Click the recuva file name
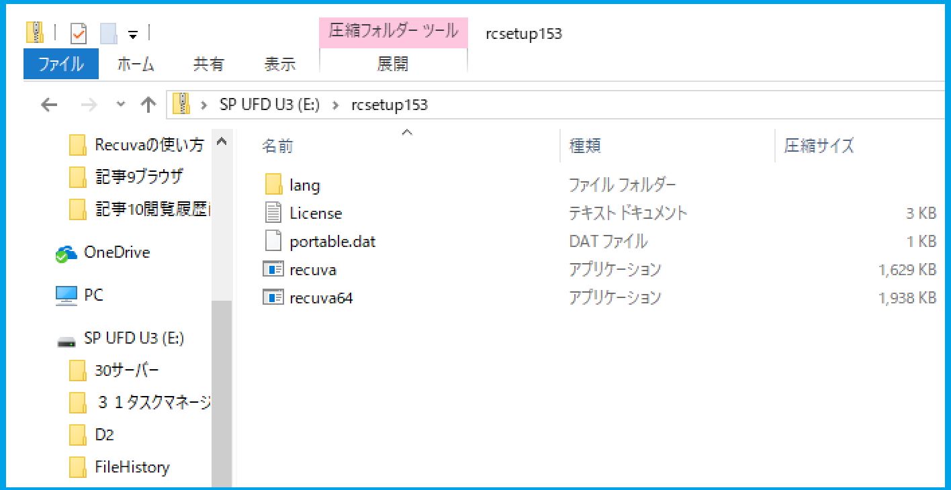Image resolution: width=951 pixels, height=490 pixels. (x=313, y=270)
